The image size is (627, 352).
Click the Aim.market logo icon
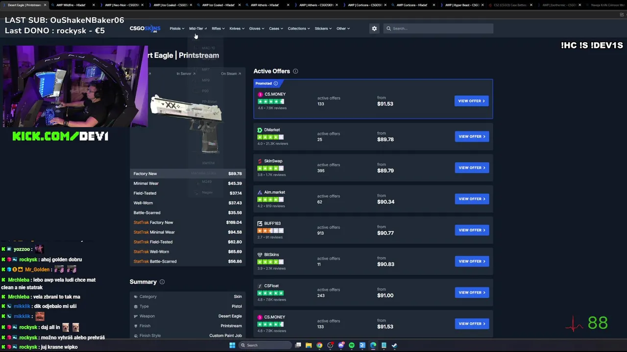coord(260,193)
